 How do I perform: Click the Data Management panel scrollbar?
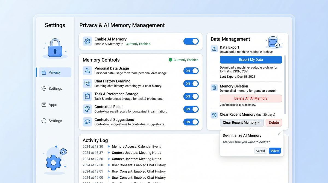pyautogui.click(x=285, y=85)
